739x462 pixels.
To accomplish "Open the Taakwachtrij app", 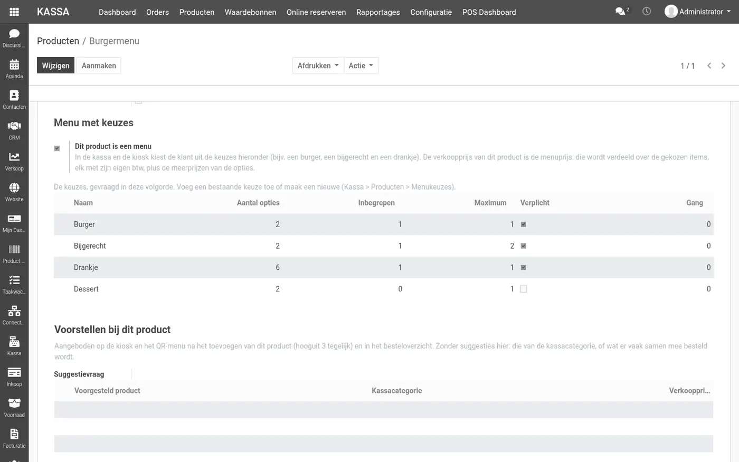I will (14, 285).
